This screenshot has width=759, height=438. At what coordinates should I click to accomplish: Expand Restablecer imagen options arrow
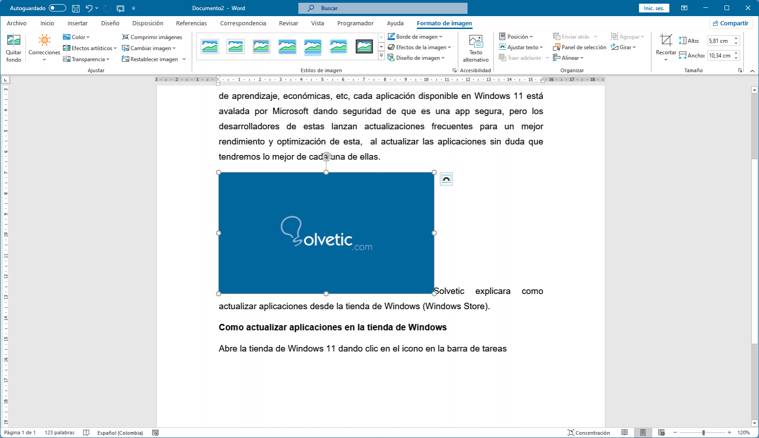184,59
